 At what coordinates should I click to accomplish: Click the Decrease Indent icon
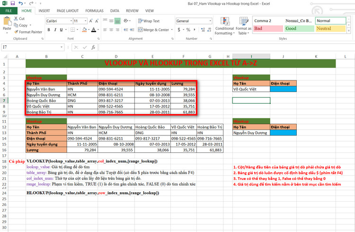(126, 30)
